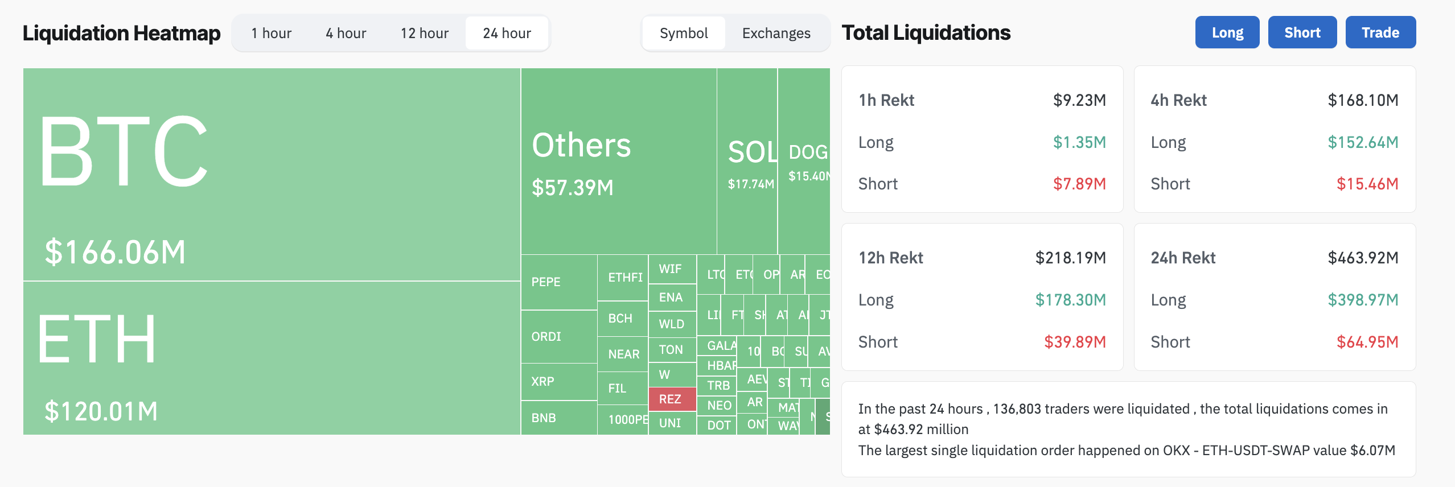1455x487 pixels.
Task: Open the 24h Rekt summary card
Action: coord(1275,297)
